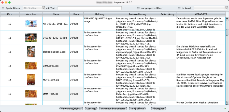
Task: Sort by the Protokollierung column header
Action: pyautogui.click(x=138, y=14)
